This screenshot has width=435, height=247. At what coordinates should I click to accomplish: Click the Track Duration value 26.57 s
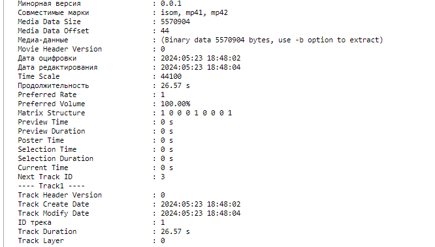click(x=175, y=231)
